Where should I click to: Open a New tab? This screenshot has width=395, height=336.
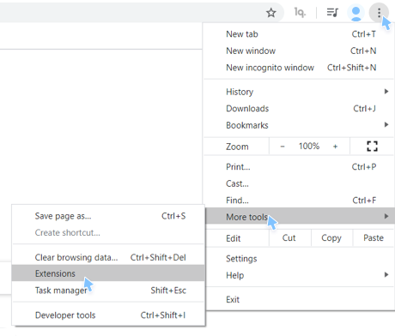[299, 34]
